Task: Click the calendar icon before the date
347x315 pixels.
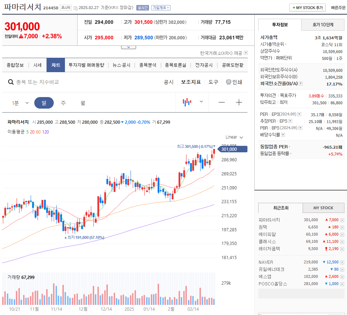Action: tap(75, 8)
